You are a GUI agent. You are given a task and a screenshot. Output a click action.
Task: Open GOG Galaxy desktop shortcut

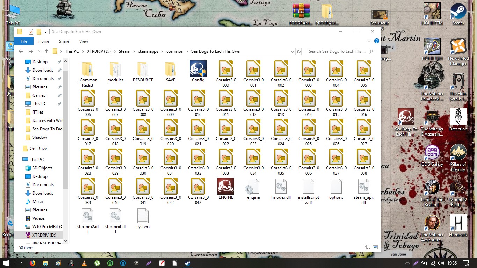point(432,155)
